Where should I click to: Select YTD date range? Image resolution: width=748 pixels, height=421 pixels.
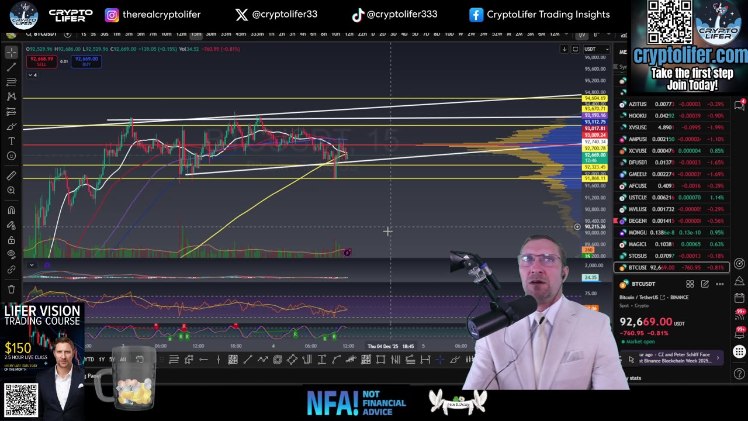pos(88,359)
